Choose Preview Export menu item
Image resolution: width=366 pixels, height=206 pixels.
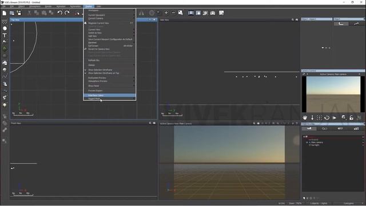click(109, 90)
